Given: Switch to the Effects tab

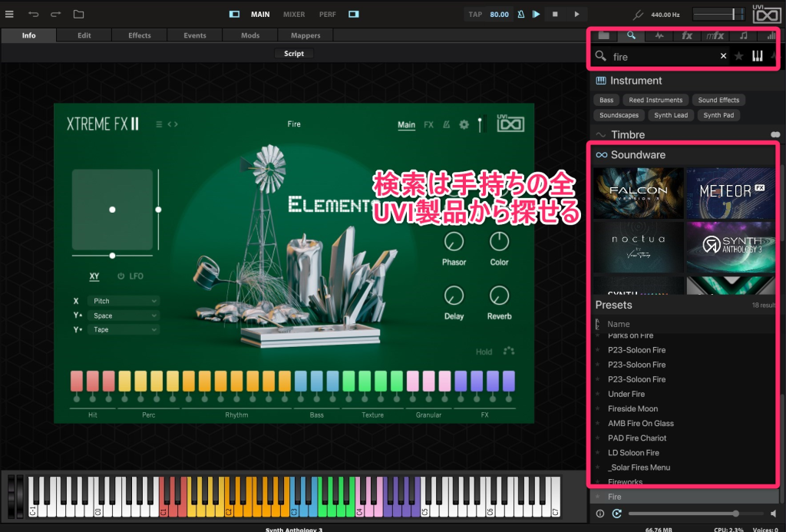Looking at the screenshot, I should [x=139, y=35].
